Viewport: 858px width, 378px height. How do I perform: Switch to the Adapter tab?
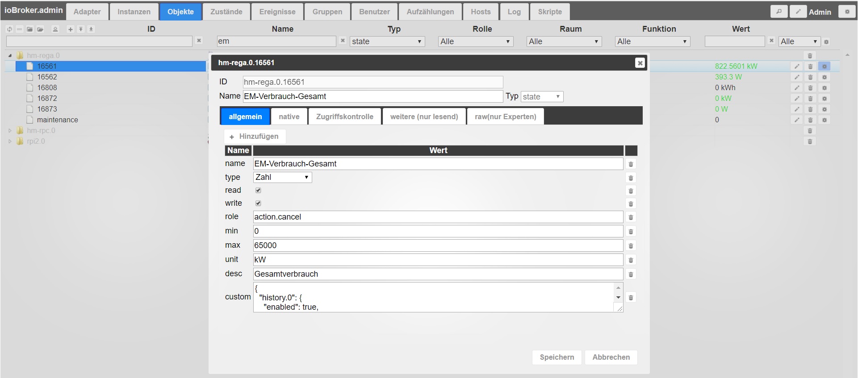[87, 12]
